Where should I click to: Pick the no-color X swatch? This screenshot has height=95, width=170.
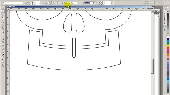click(x=168, y=12)
